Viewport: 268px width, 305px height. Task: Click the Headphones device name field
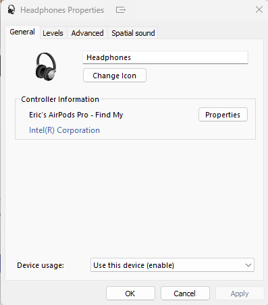(165, 57)
